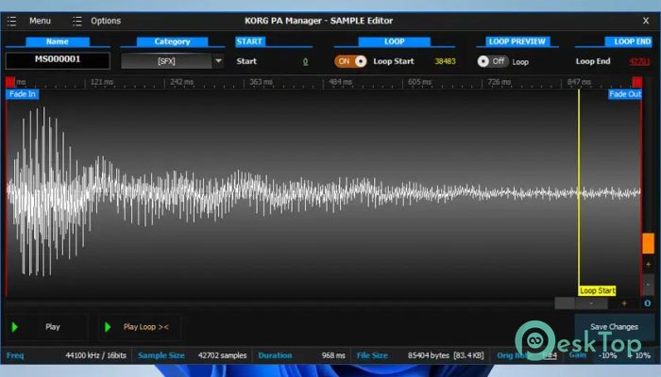Click the horizontal zoom plus icon
Screen dimensions: 661x377
tap(624, 303)
